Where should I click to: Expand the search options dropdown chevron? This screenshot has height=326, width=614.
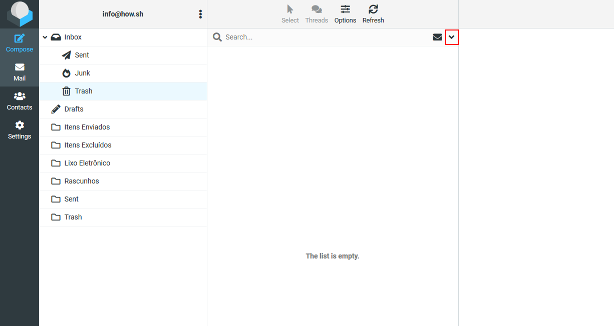[x=452, y=37]
